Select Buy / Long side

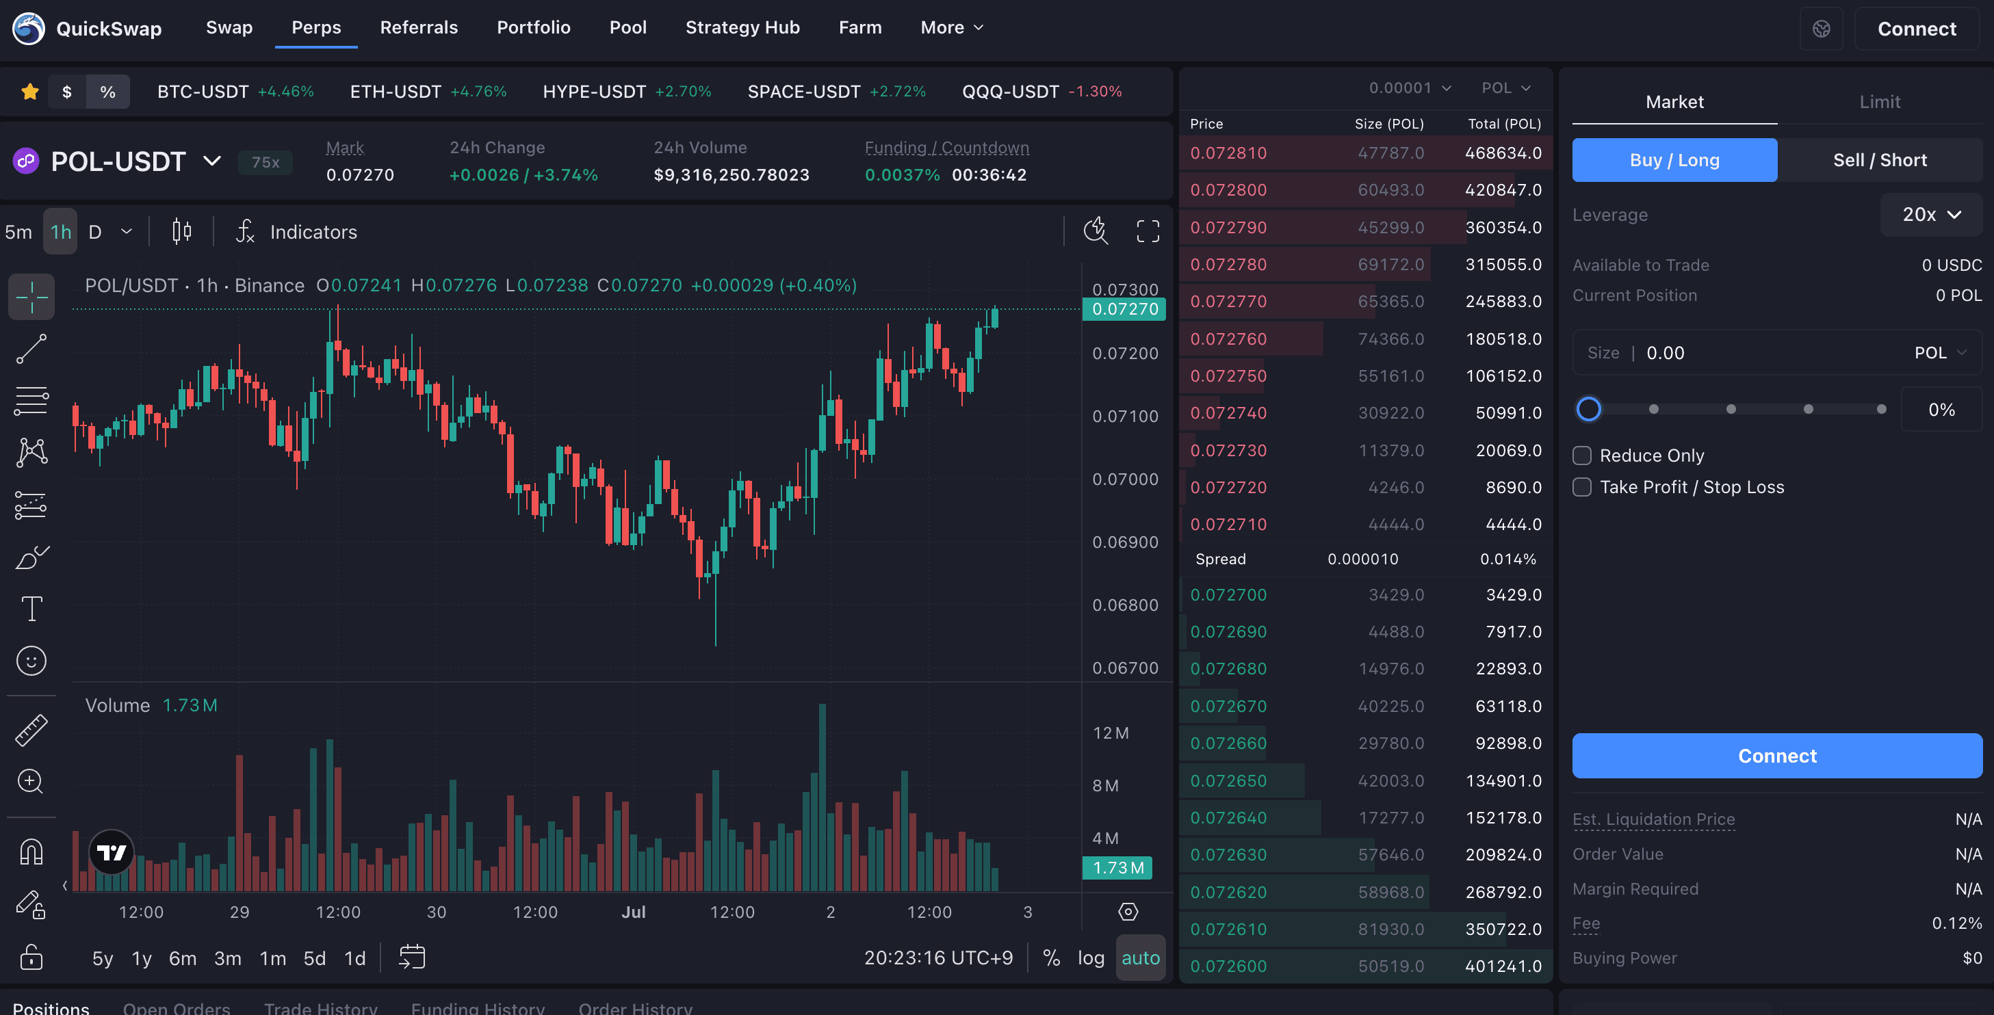pos(1674,160)
